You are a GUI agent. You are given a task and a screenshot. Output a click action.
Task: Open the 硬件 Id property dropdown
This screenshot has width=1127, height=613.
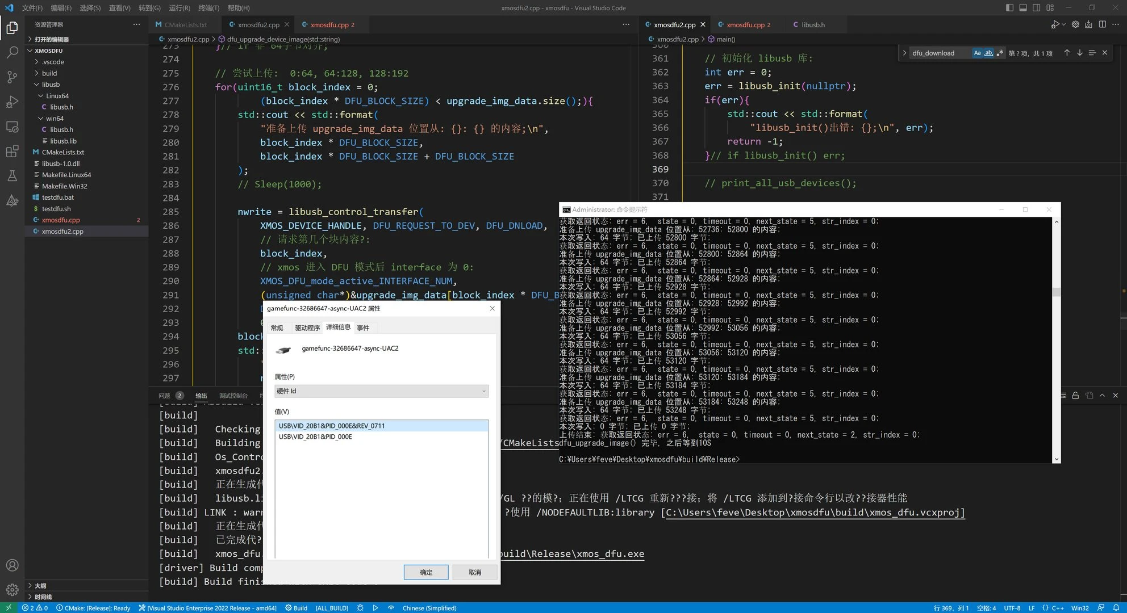tap(382, 391)
